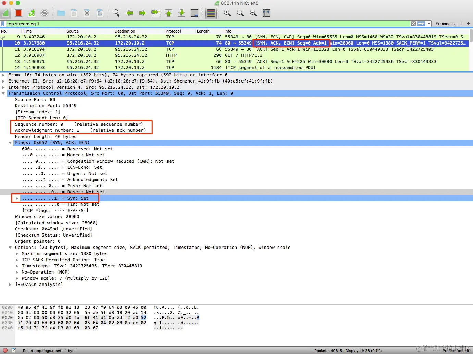
Task: Expand the SEQ/ACK analysis row
Action: pos(10,285)
